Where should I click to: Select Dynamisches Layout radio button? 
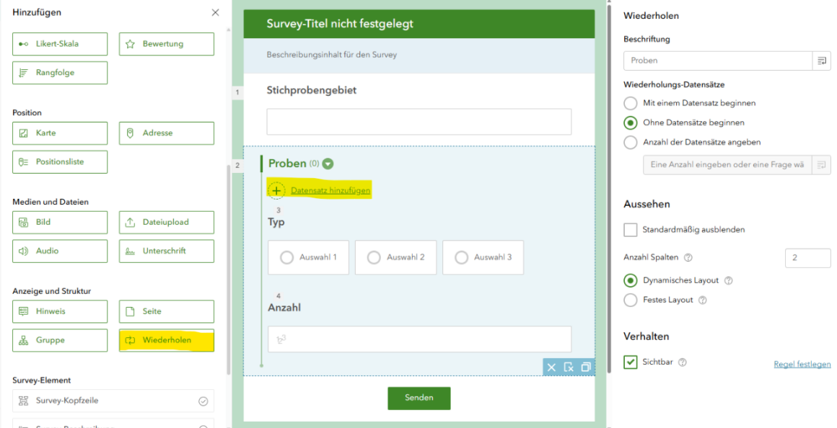631,280
